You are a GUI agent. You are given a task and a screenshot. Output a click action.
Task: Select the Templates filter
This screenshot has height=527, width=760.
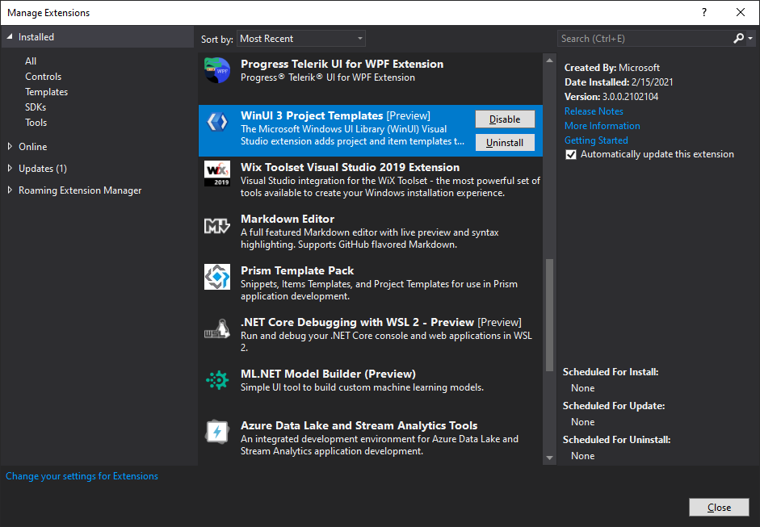tap(47, 92)
